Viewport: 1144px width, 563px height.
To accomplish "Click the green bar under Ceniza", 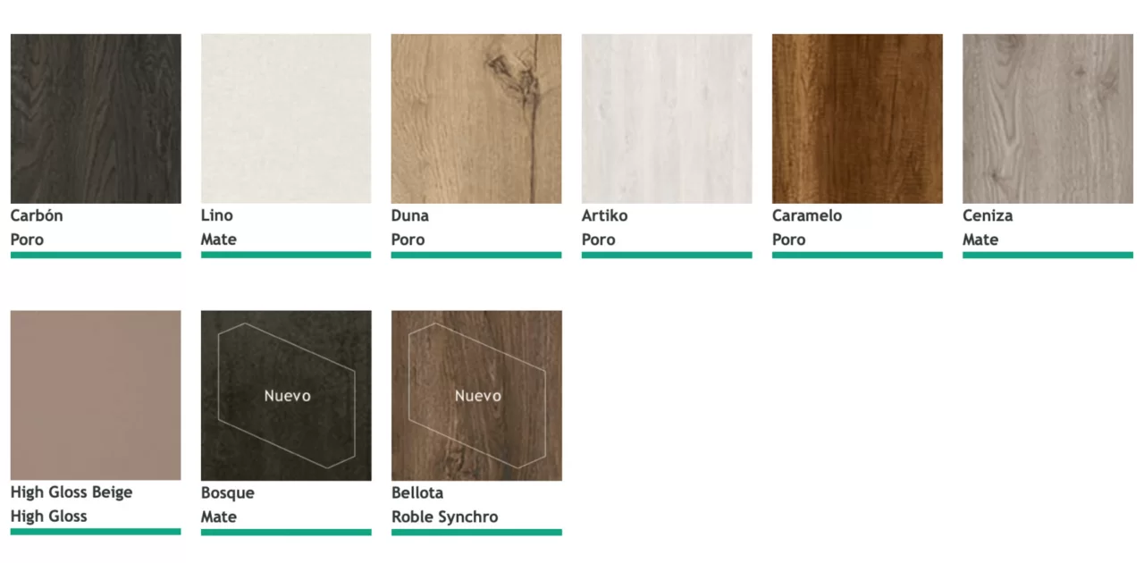I will [x=1047, y=255].
